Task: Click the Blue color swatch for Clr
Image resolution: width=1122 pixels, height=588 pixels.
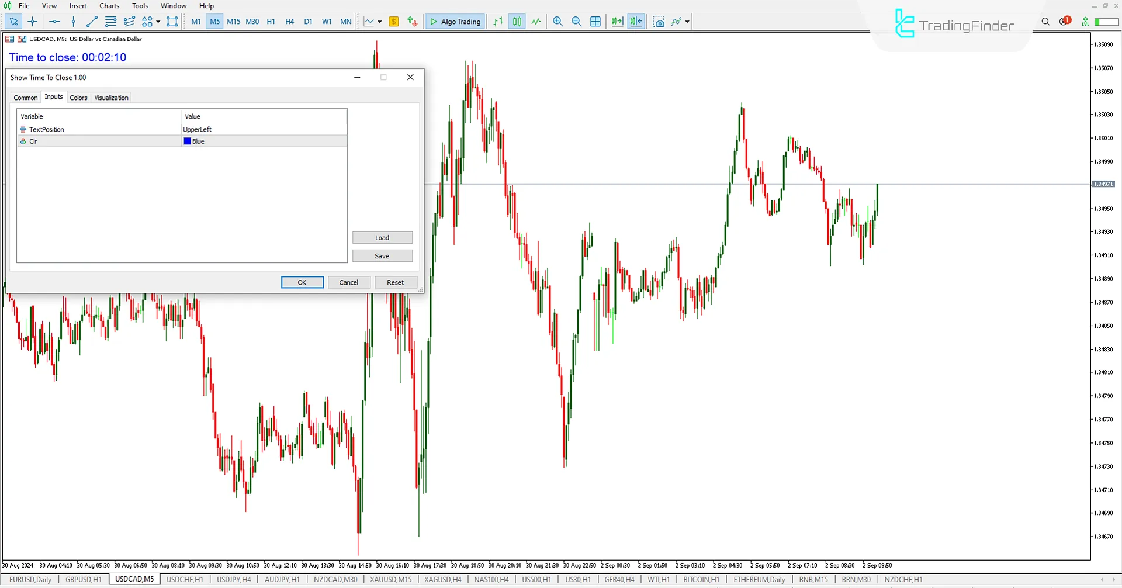Action: coord(187,141)
